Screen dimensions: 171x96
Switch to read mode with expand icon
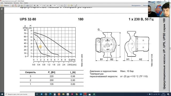click(x=76, y=5)
